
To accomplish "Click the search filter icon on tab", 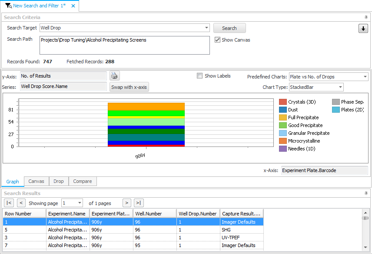I will (8, 6).
